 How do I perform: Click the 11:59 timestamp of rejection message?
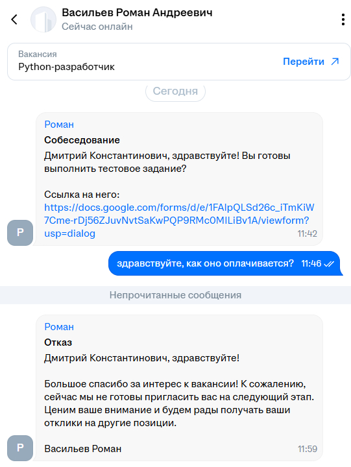coord(308,449)
